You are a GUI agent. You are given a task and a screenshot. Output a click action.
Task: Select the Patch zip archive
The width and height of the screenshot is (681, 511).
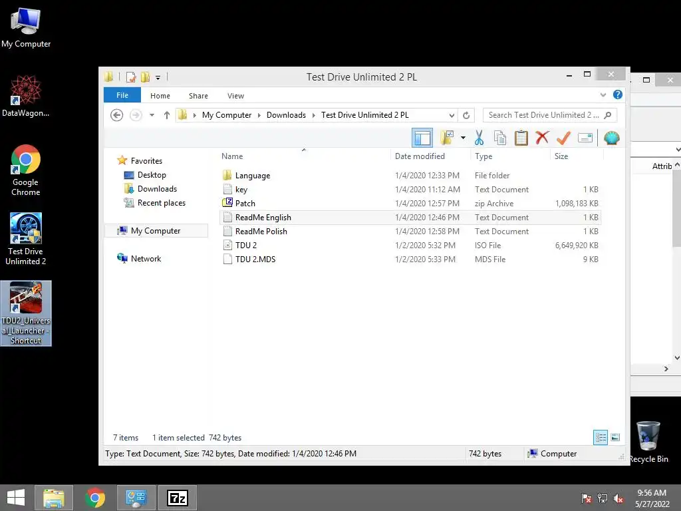tap(410, 204)
